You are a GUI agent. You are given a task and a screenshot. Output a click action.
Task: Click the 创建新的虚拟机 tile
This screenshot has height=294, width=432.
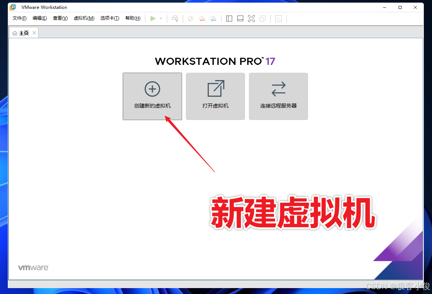[152, 96]
